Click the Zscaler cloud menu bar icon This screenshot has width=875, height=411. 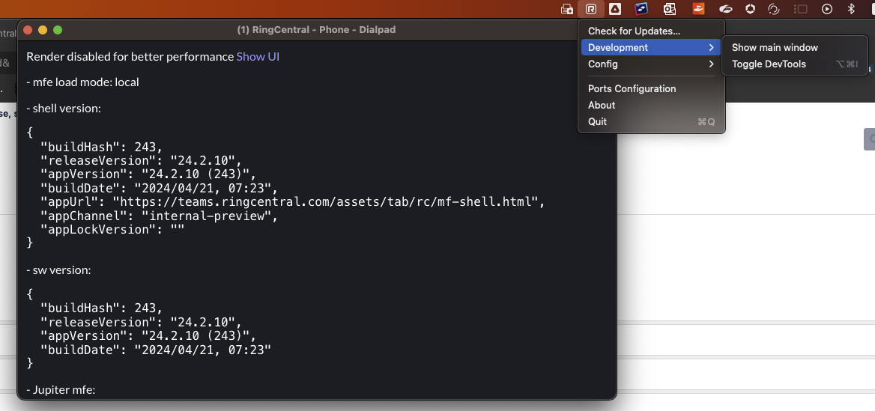[x=725, y=9]
